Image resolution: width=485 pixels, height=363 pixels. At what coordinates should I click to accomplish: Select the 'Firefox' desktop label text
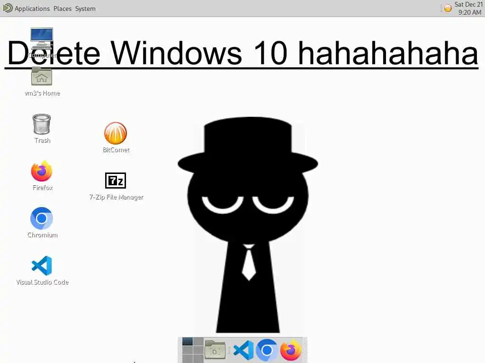click(x=43, y=188)
